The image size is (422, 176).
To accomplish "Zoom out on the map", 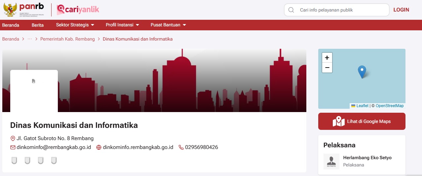I will (x=327, y=68).
